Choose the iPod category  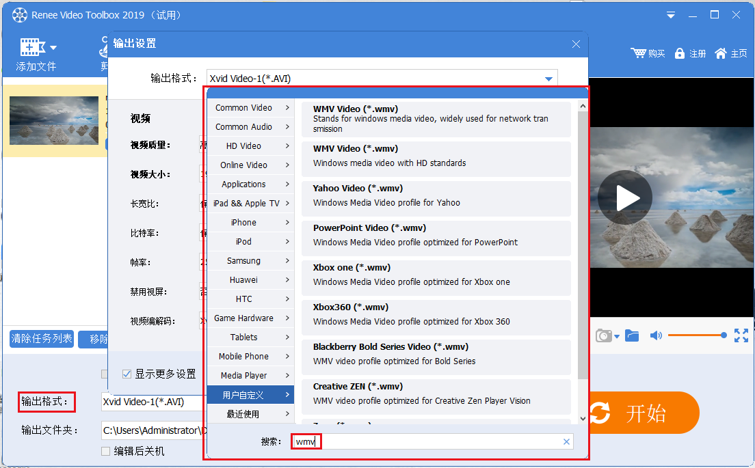coord(250,241)
